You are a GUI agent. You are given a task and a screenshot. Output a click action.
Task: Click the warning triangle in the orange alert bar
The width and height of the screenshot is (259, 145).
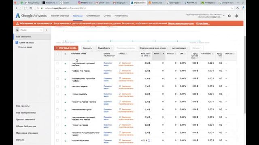[17, 23]
